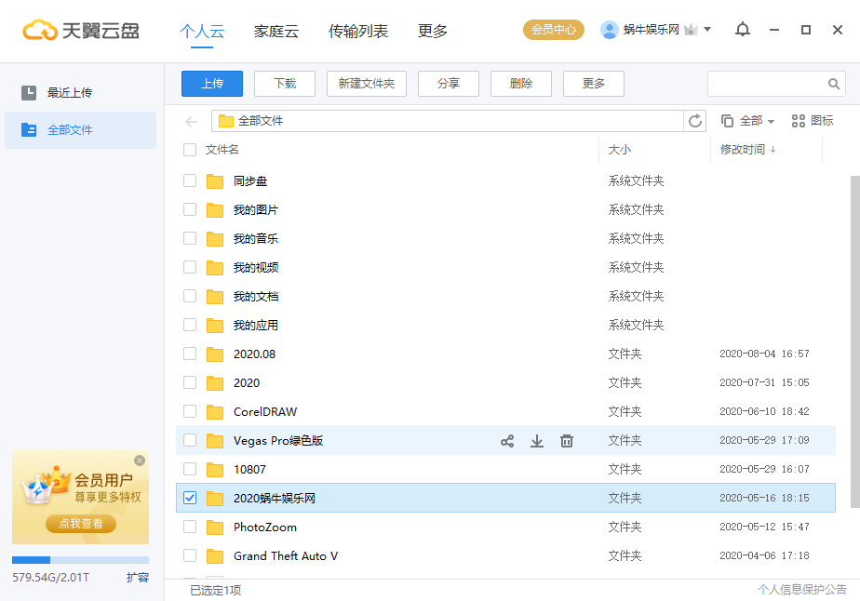860x601 pixels.
Task: Click the notification bell icon
Action: (x=742, y=30)
